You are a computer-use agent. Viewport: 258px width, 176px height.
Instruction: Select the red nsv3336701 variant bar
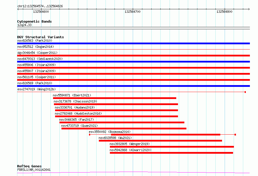(x=117, y=110)
